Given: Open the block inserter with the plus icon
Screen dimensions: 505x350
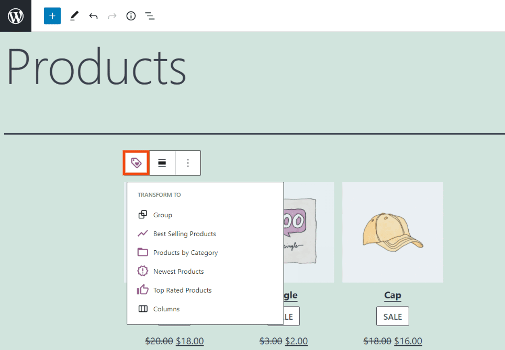Looking at the screenshot, I should tap(52, 16).
